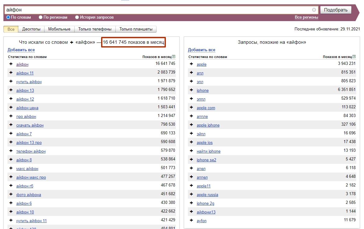The width and height of the screenshot is (364, 229).
Task: Add 'найти iphone' with plus icon
Action: [191, 151]
